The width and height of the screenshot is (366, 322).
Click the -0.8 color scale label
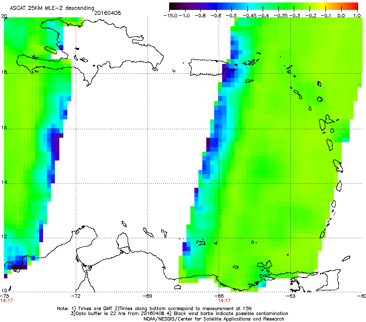(200, 16)
